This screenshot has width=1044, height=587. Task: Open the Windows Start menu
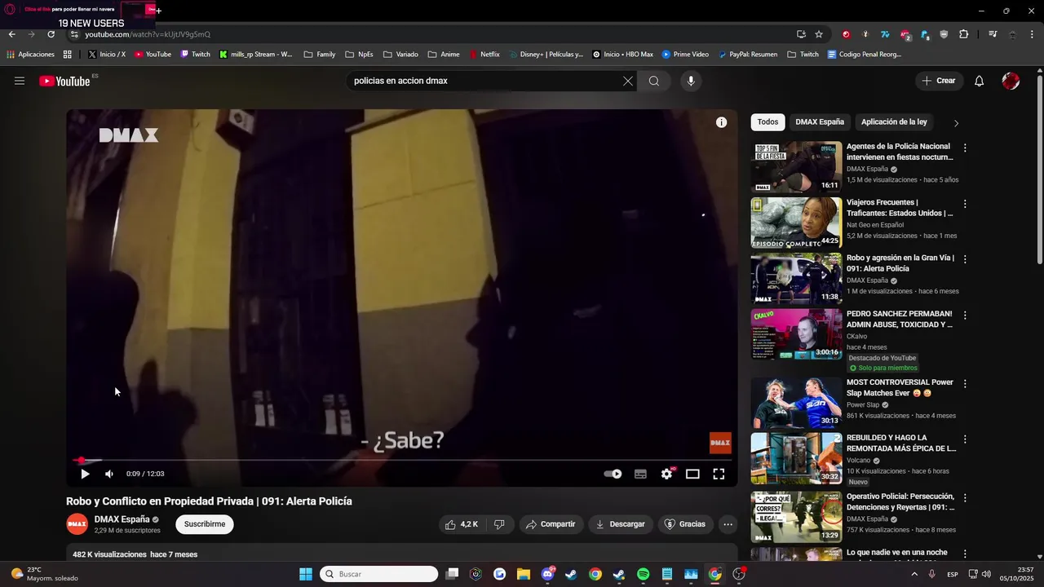coord(305,574)
